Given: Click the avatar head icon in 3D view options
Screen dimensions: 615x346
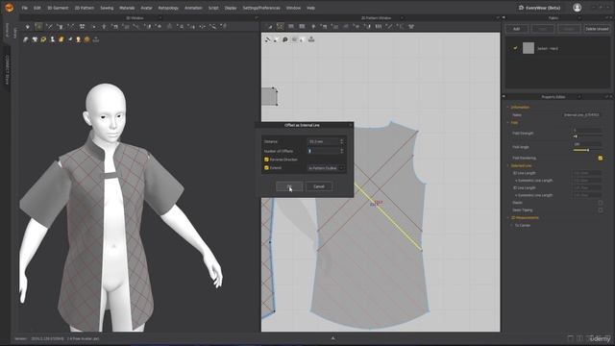Looking at the screenshot, I should coord(79,39).
